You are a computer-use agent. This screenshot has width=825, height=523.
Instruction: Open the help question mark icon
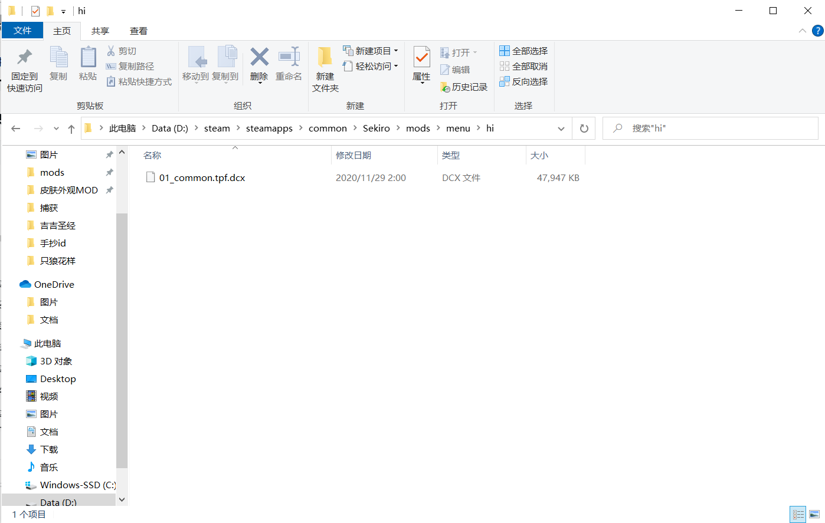click(817, 31)
